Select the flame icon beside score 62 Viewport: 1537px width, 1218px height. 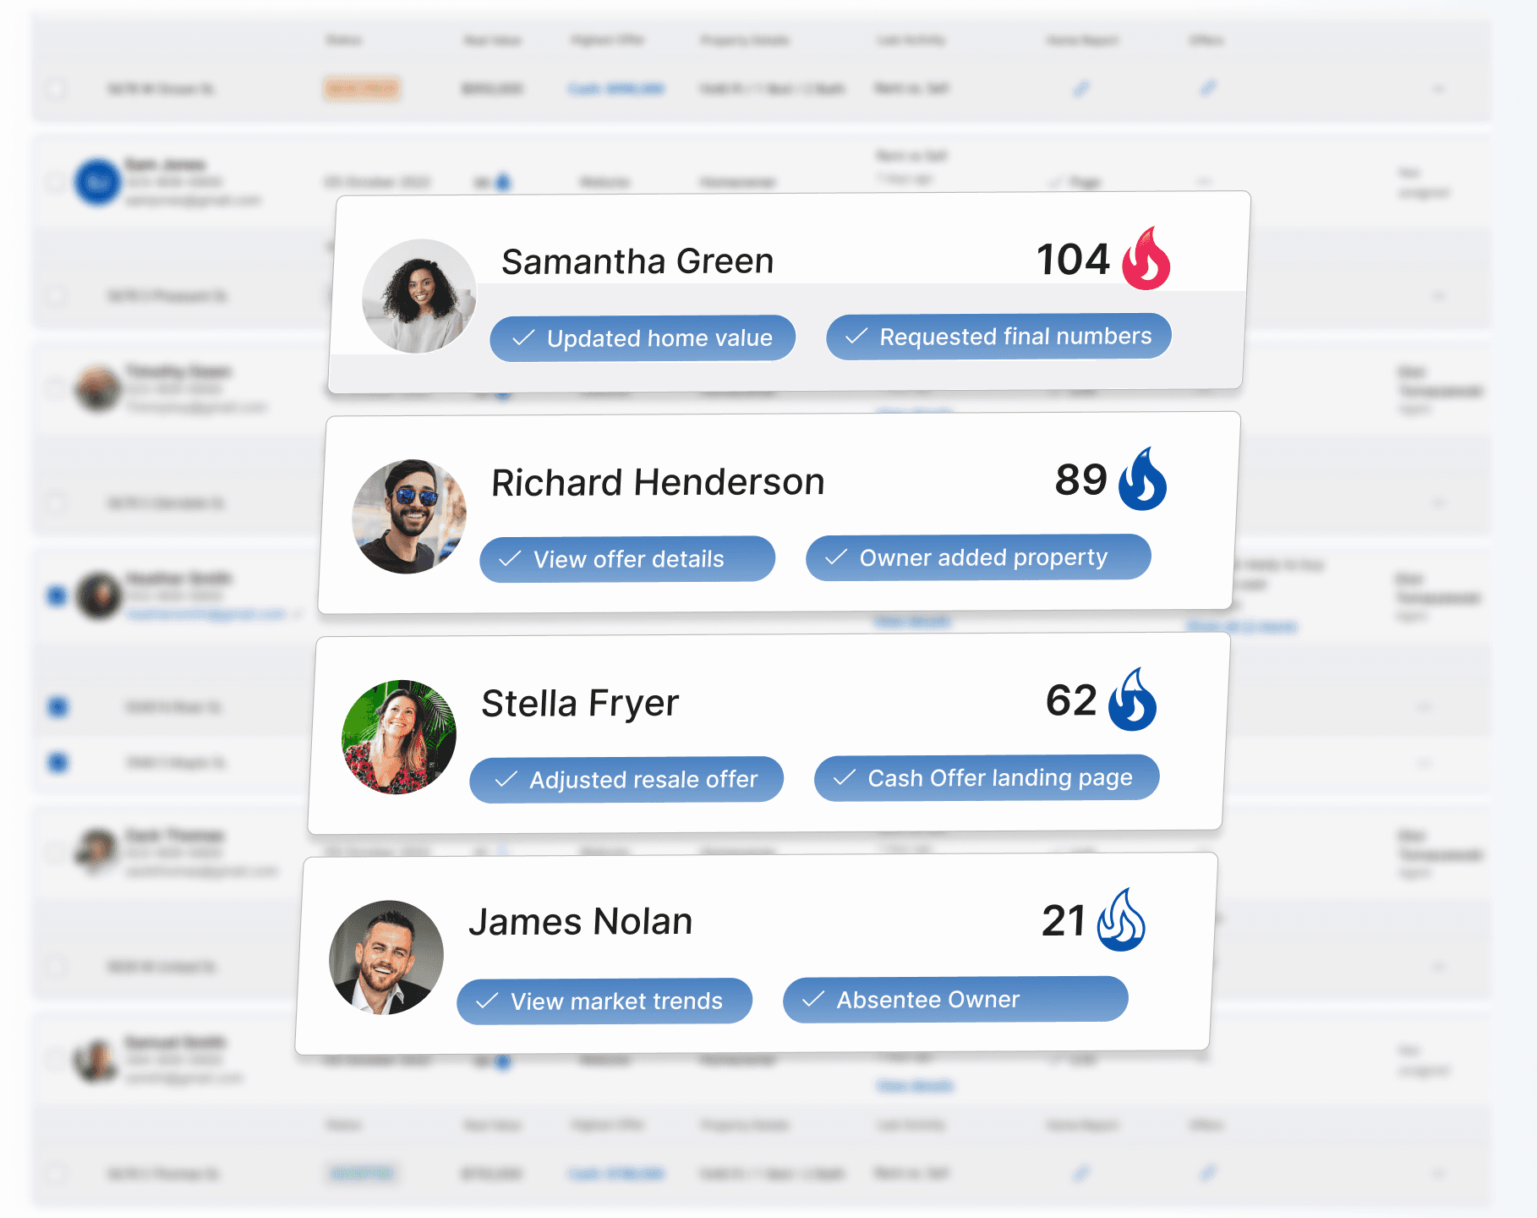[1132, 700]
